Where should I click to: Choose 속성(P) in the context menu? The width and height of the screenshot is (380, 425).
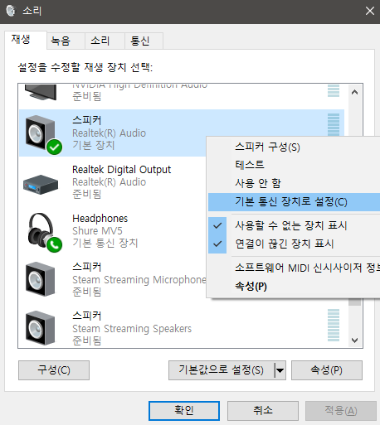[294, 287]
